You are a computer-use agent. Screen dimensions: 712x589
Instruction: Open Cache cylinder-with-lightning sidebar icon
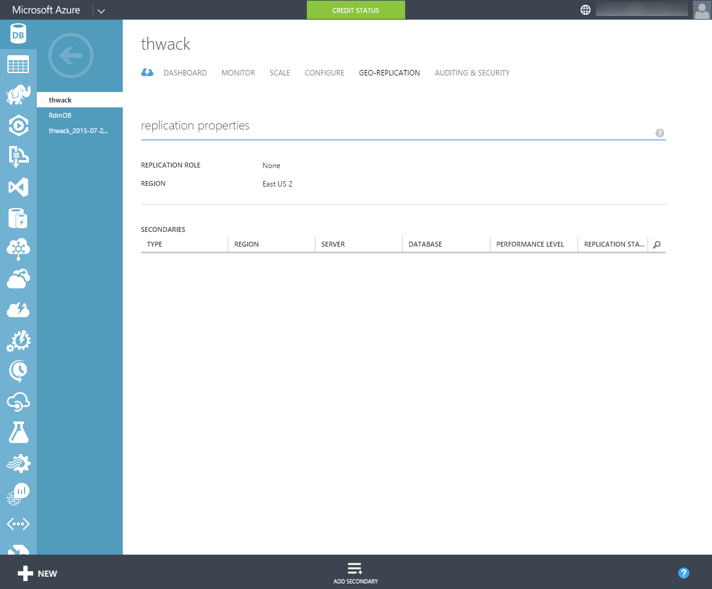18,218
